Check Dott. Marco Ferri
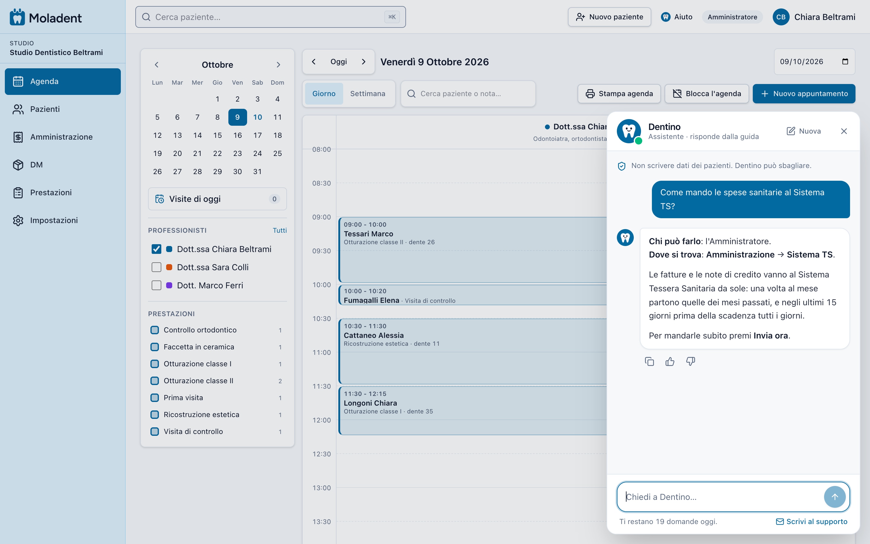This screenshot has height=544, width=870. click(156, 285)
